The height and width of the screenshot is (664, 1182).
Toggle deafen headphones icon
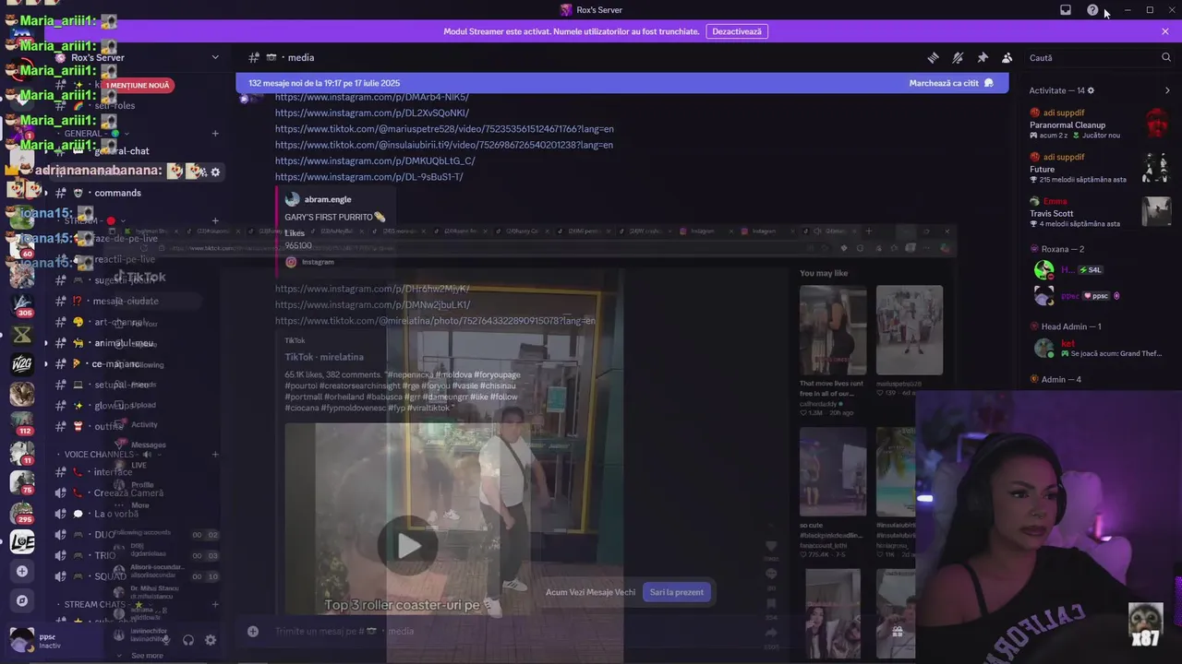(x=188, y=640)
